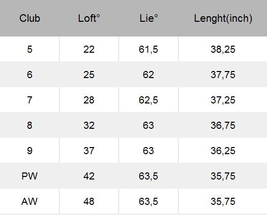Click the AW club cell

pos(29,201)
